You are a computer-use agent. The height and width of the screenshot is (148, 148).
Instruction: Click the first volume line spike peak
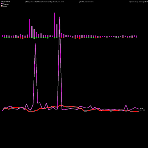click(35, 44)
